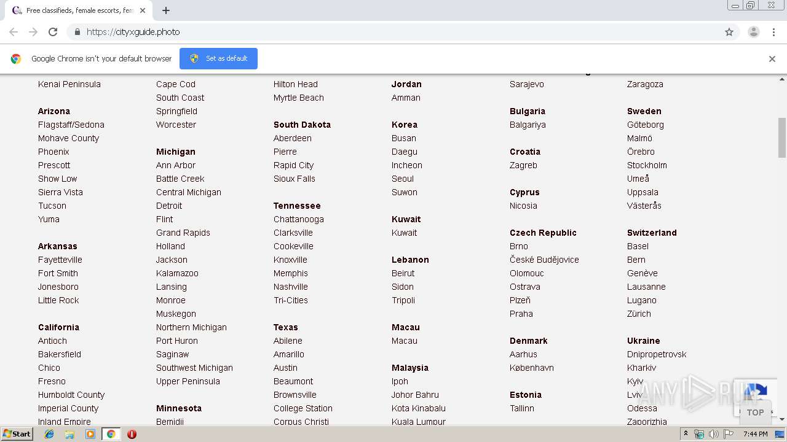Click the volume speaker tray icon
This screenshot has height=442, width=787.
click(713, 434)
